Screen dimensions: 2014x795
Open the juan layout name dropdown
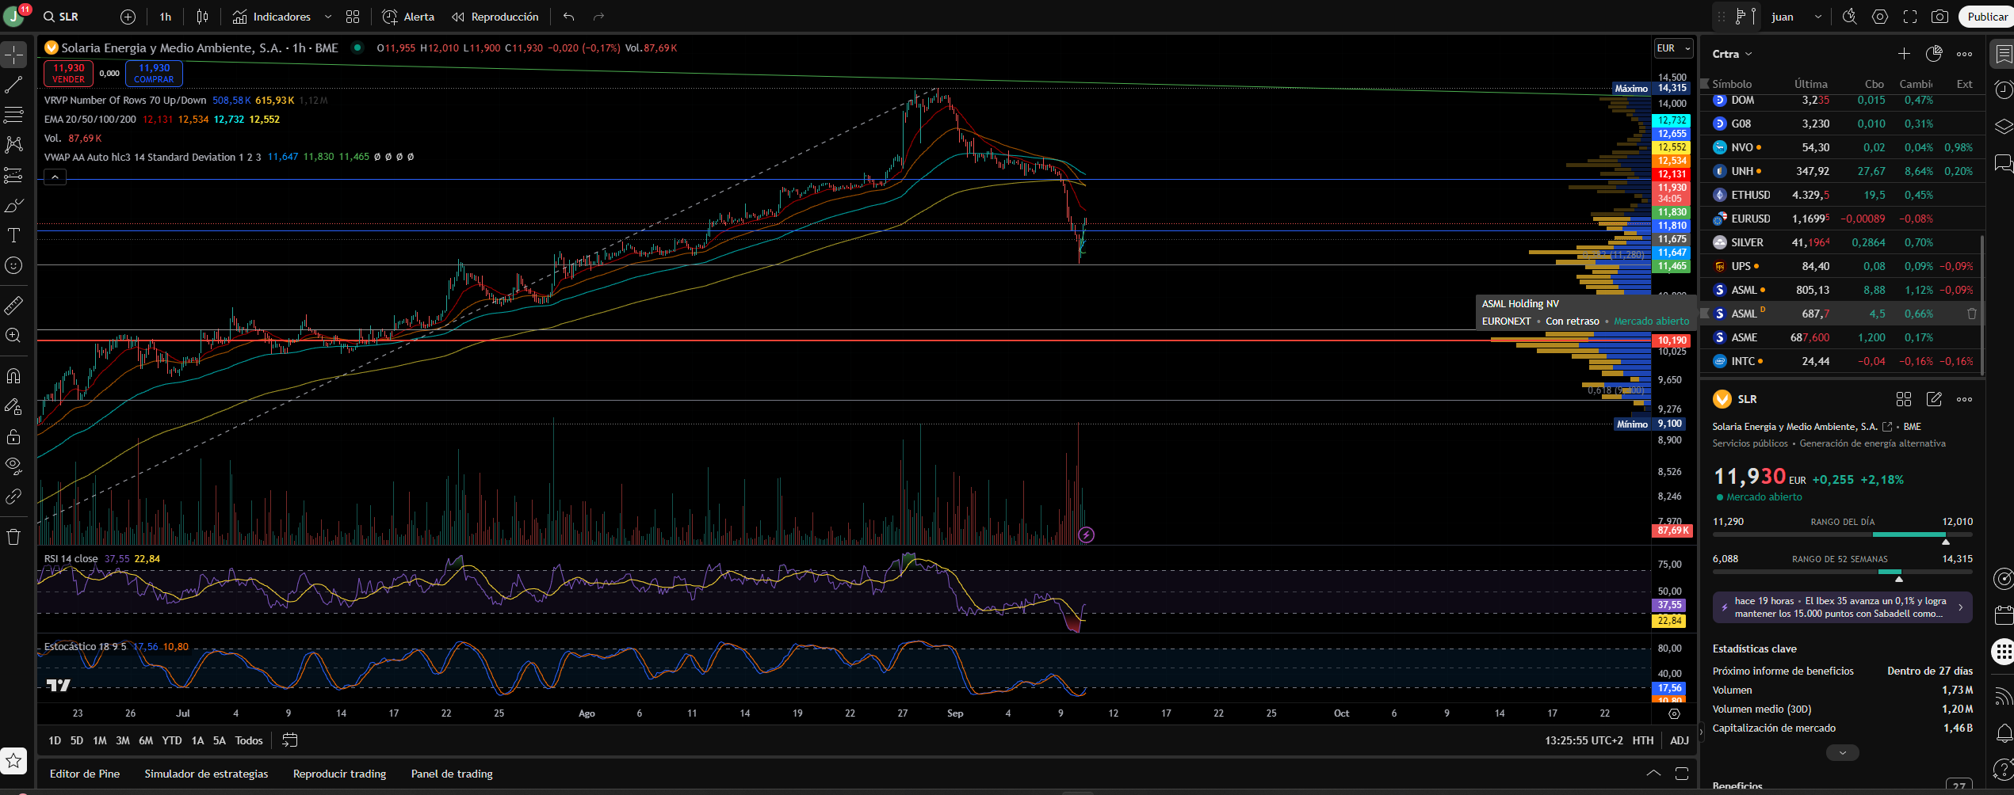point(1796,17)
